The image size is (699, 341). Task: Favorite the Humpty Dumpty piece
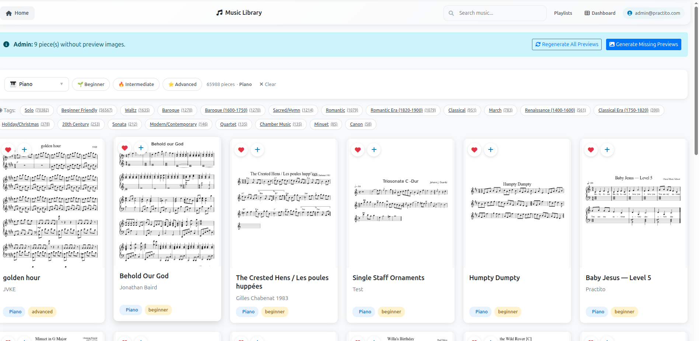pyautogui.click(x=474, y=149)
